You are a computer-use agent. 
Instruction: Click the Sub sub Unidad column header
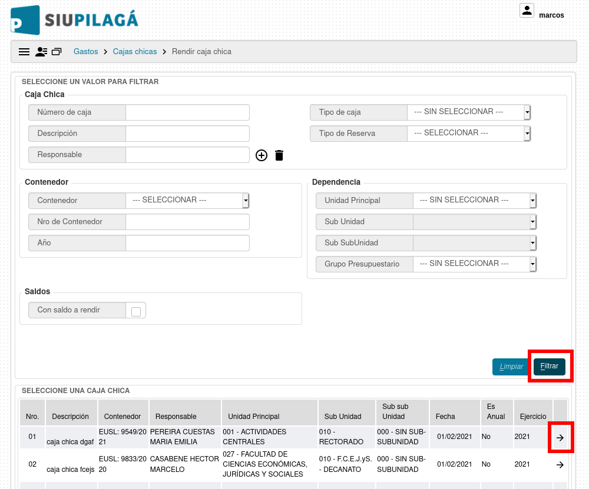402,413
